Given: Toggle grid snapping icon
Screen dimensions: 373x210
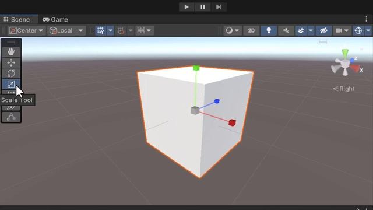Looking at the screenshot, I should (121, 30).
